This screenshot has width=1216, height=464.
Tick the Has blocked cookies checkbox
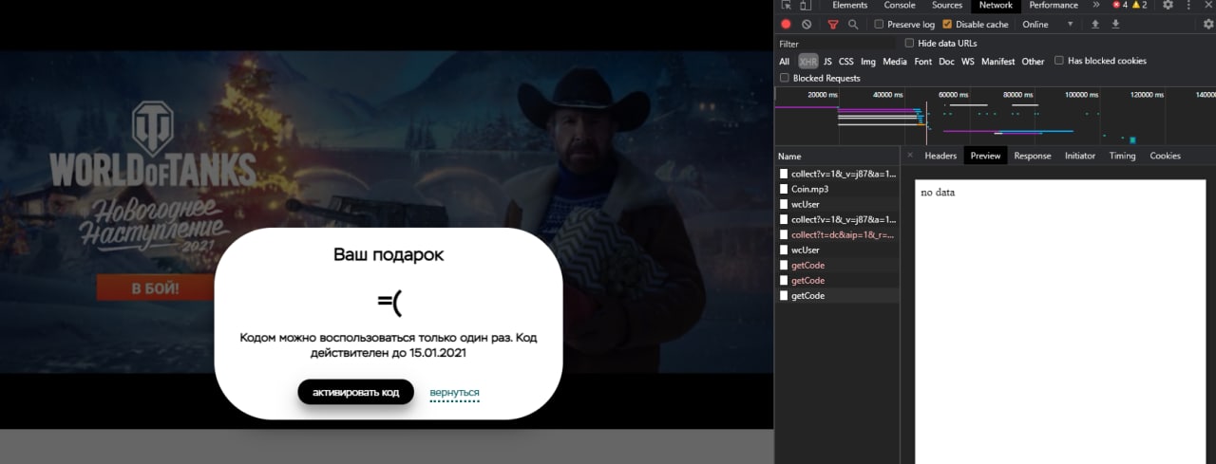click(1059, 61)
